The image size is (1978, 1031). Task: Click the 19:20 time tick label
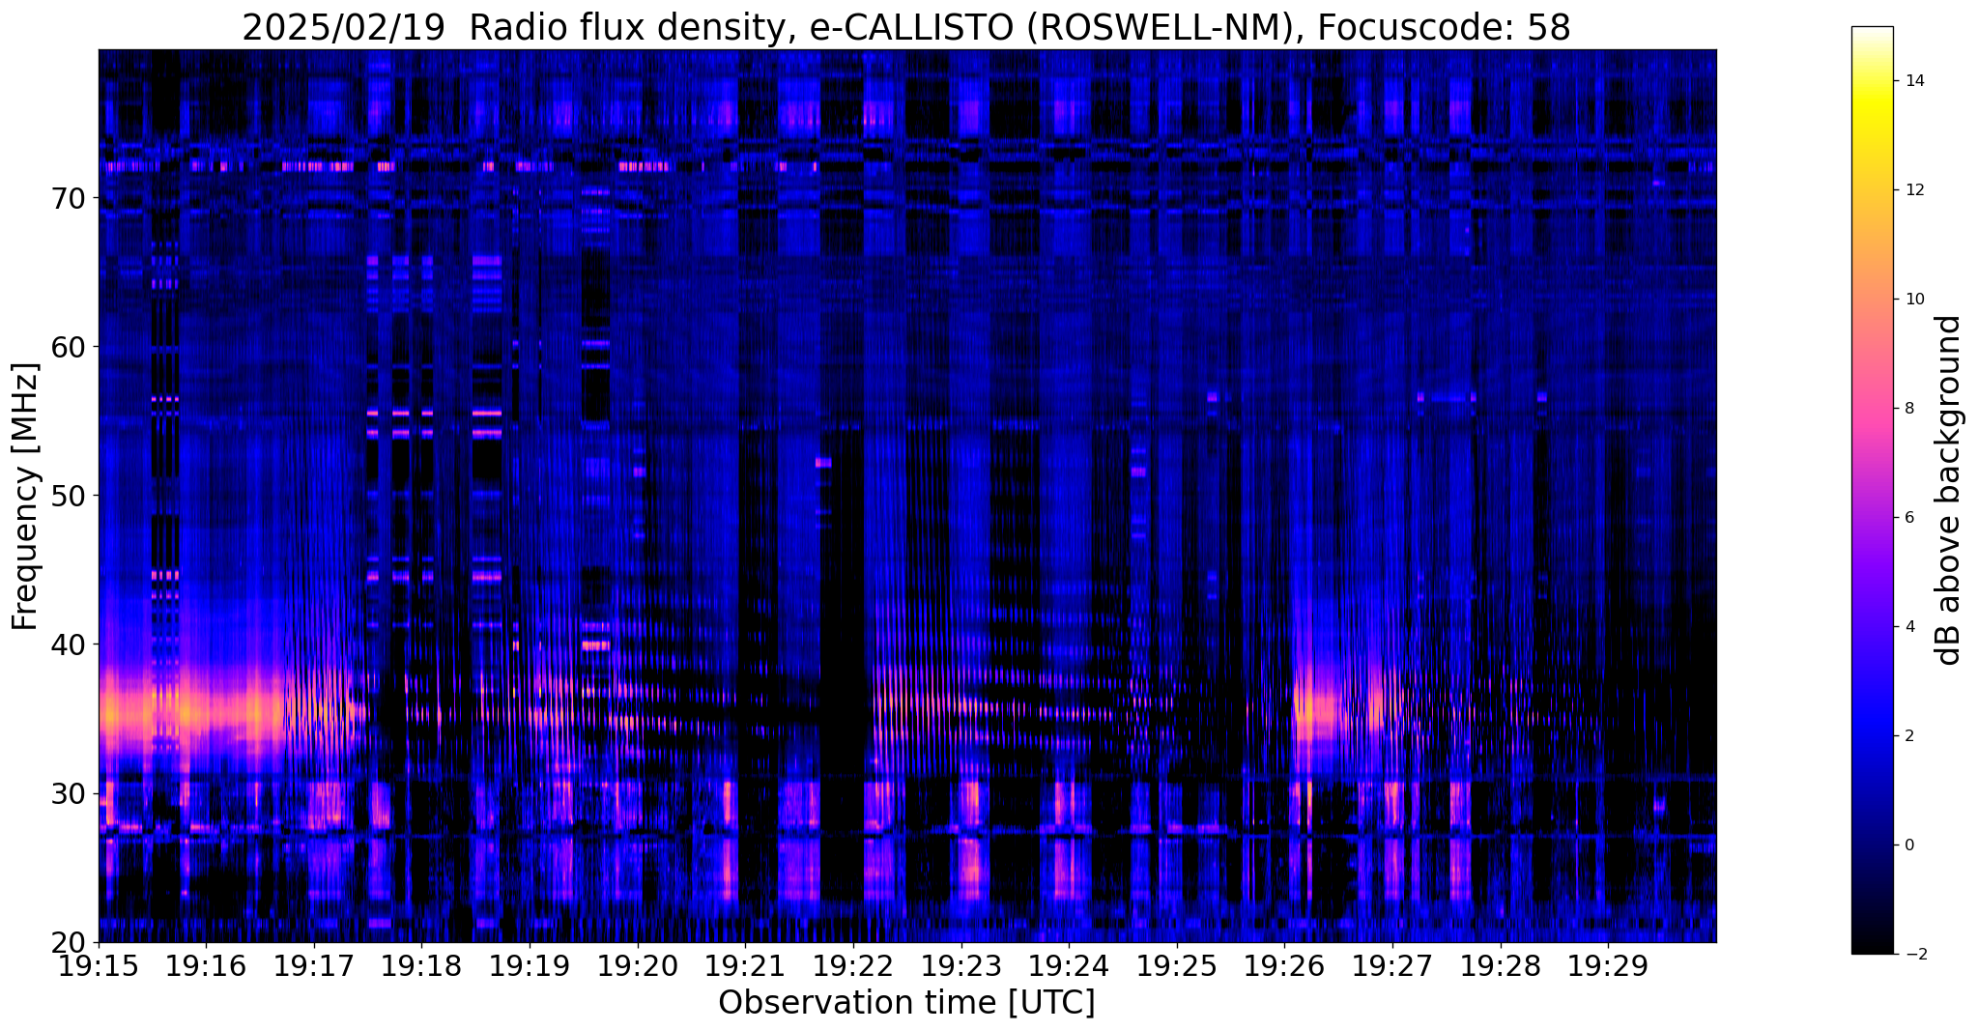tap(638, 967)
